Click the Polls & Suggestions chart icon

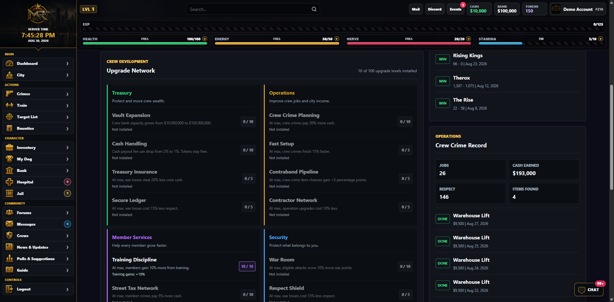(x=10, y=259)
